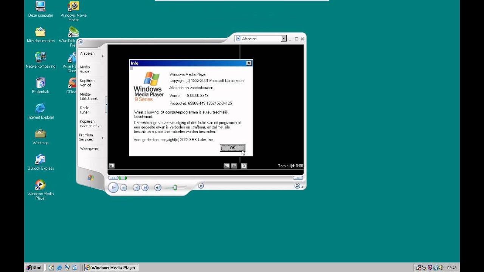The height and width of the screenshot is (272, 484).
Task: Click the volume slider handle
Action: pyautogui.click(x=175, y=187)
